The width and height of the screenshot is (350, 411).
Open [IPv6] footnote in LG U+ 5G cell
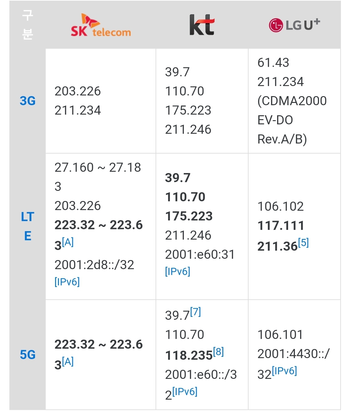click(284, 371)
